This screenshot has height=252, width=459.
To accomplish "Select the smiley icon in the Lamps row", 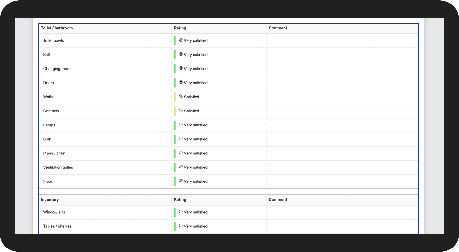I will (181, 125).
